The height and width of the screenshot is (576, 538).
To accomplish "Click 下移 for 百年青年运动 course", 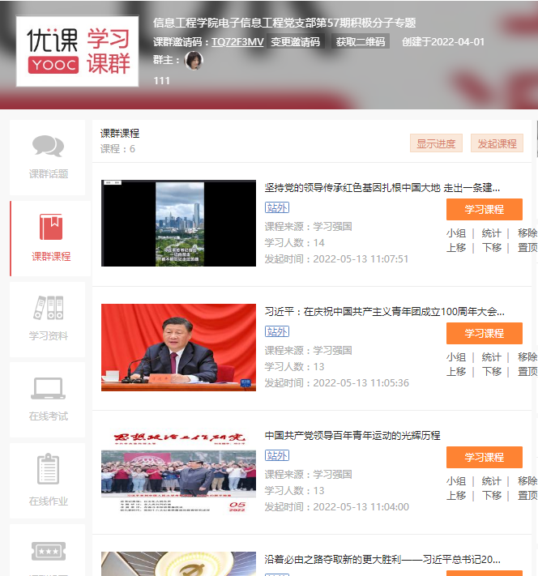I will (491, 495).
